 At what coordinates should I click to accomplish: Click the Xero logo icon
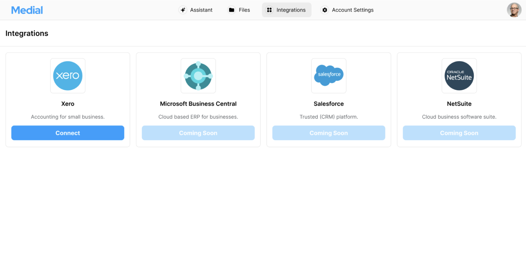click(x=68, y=76)
